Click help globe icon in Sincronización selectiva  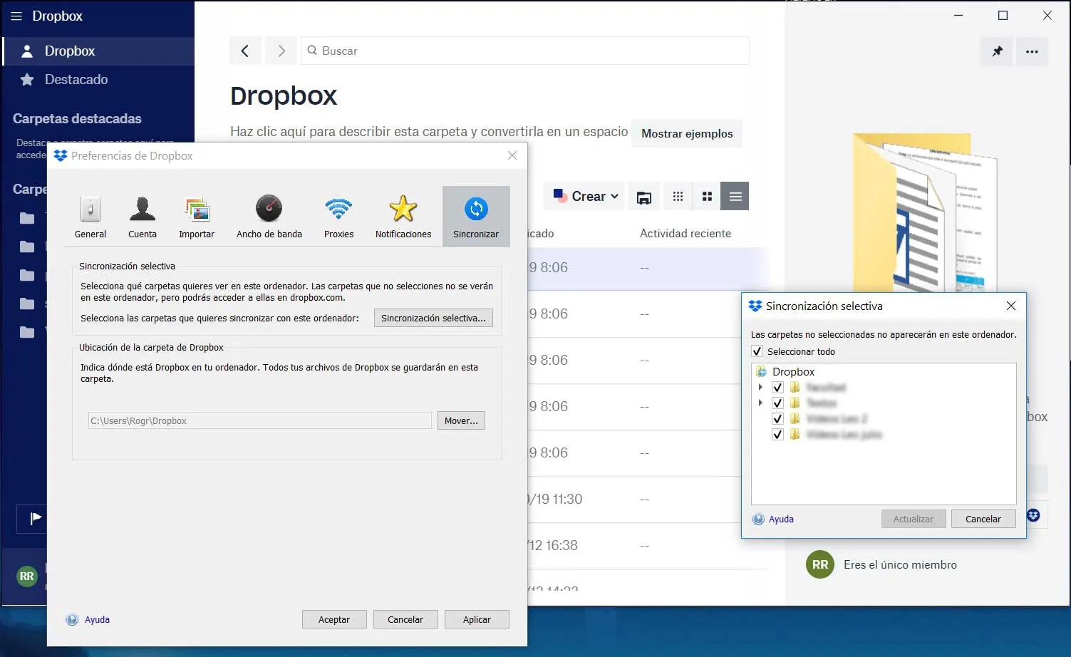[758, 519]
